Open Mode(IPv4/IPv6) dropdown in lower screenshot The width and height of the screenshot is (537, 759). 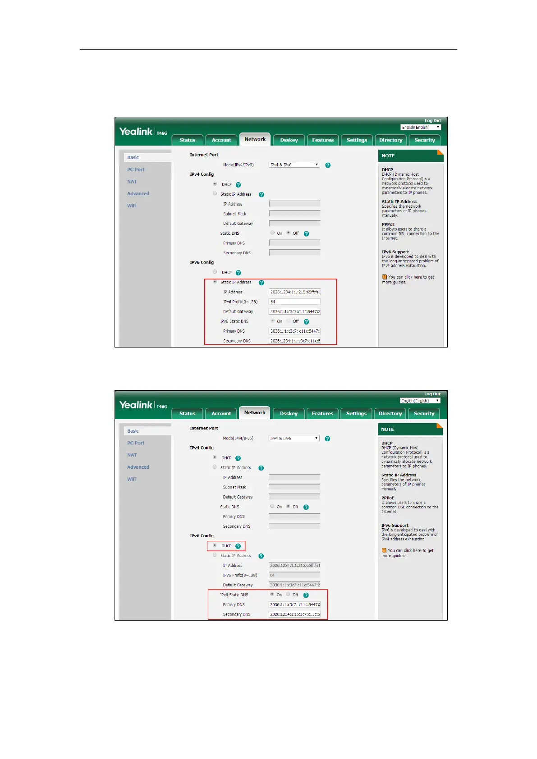(x=294, y=439)
